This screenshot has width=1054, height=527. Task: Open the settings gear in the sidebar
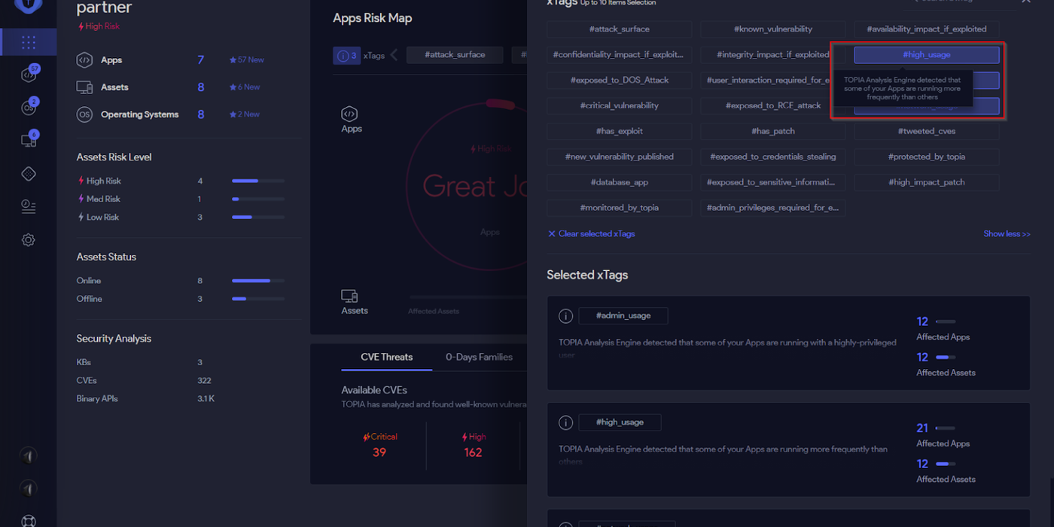(x=29, y=240)
